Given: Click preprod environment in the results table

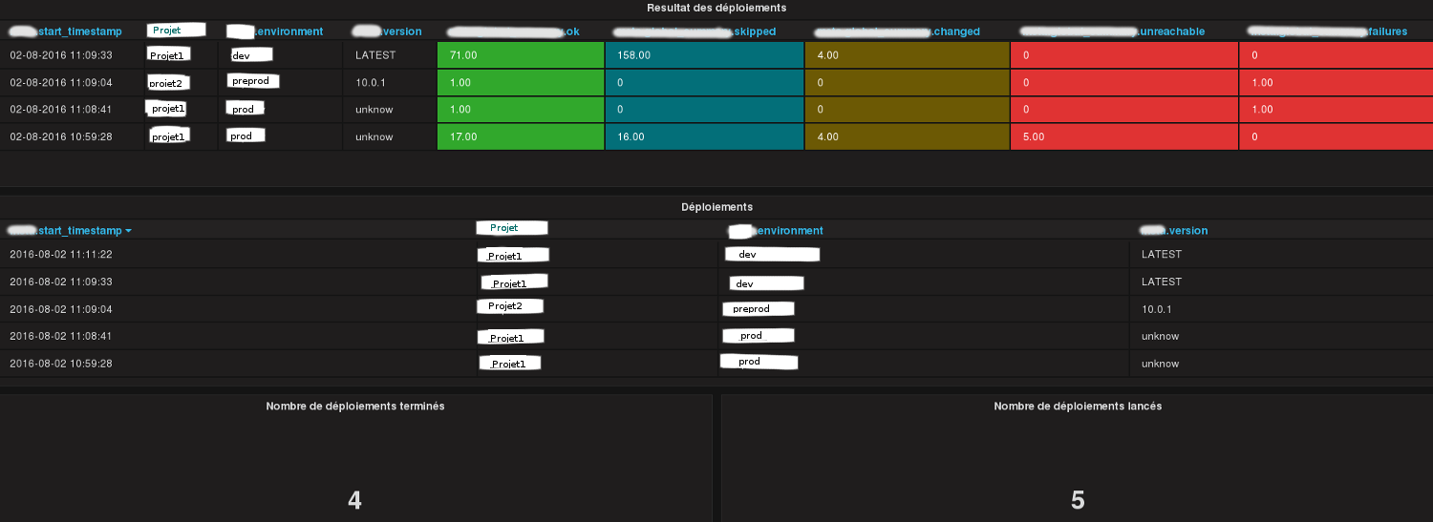Looking at the screenshot, I should (253, 81).
